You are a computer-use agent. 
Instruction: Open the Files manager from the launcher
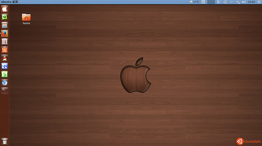[x=5, y=25]
